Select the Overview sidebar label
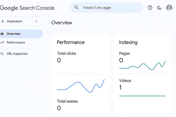The width and height of the screenshot is (176, 117). 13,34
